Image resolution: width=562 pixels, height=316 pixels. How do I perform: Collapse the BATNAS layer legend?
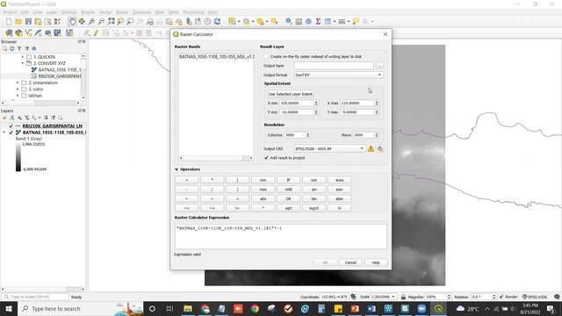click(x=4, y=133)
